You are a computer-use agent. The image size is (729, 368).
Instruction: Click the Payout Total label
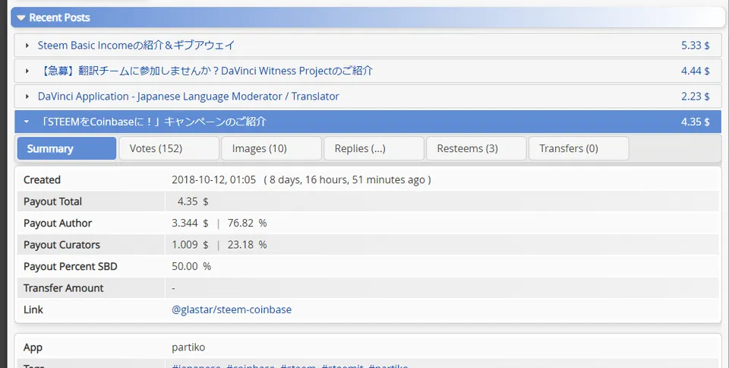[x=52, y=202]
